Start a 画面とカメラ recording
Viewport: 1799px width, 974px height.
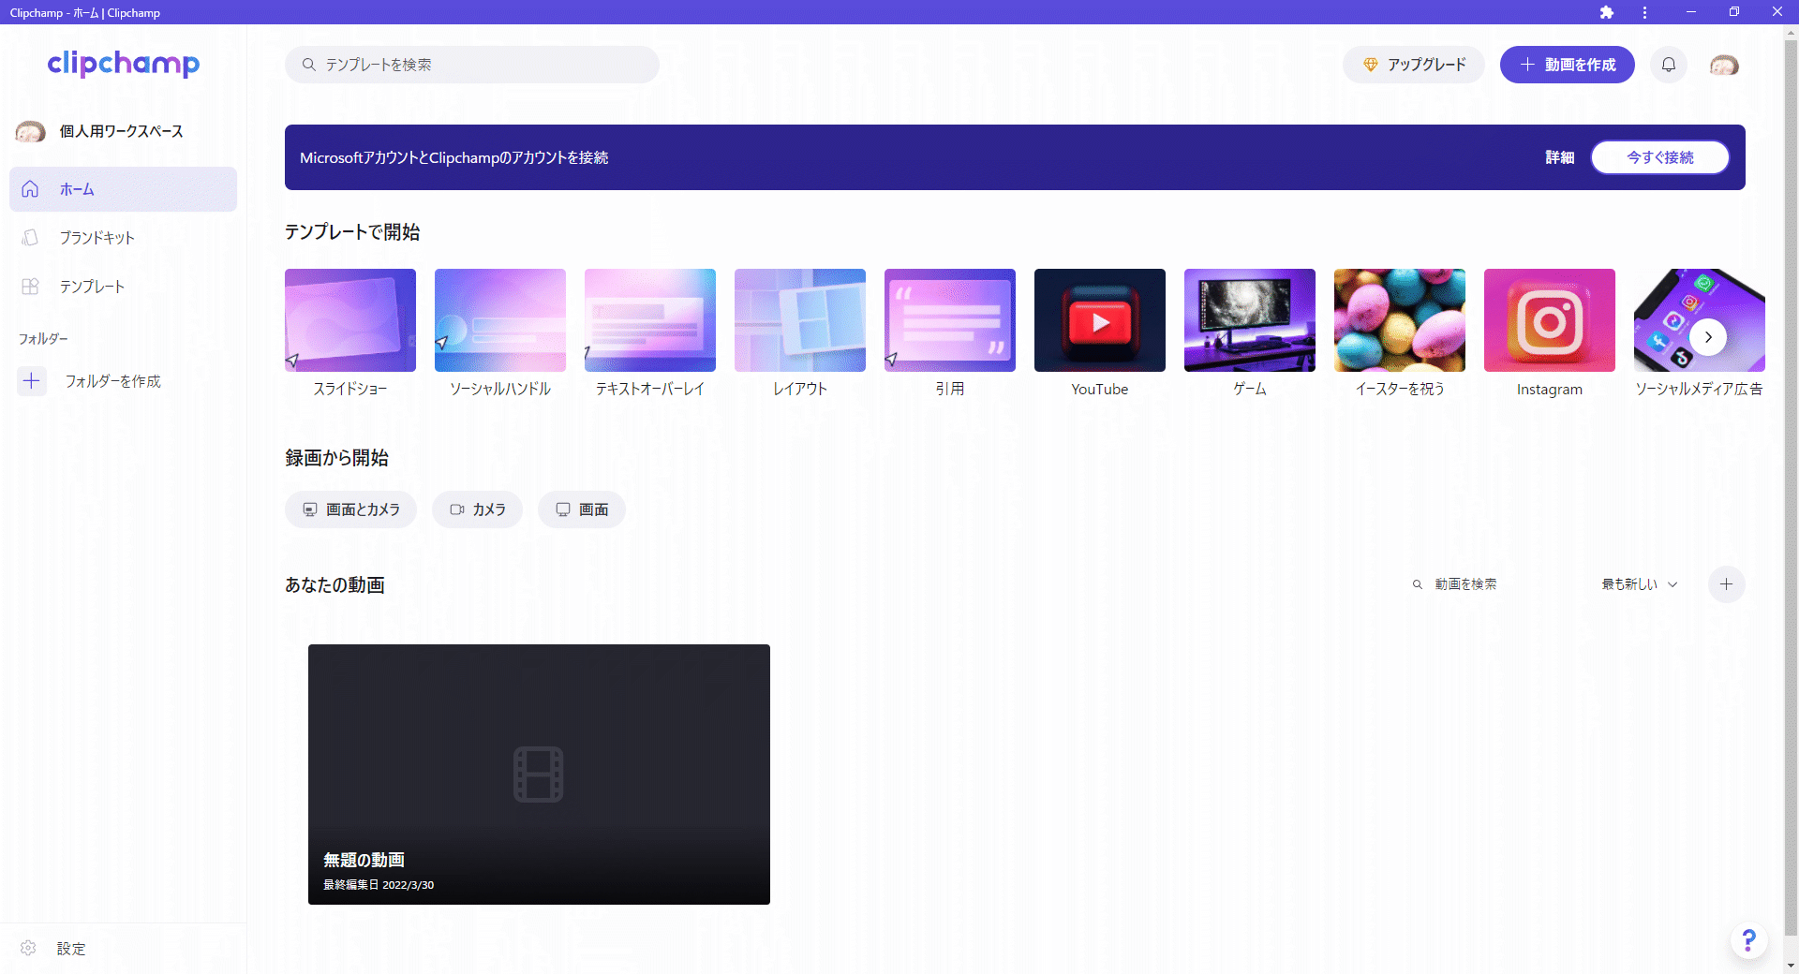point(350,509)
